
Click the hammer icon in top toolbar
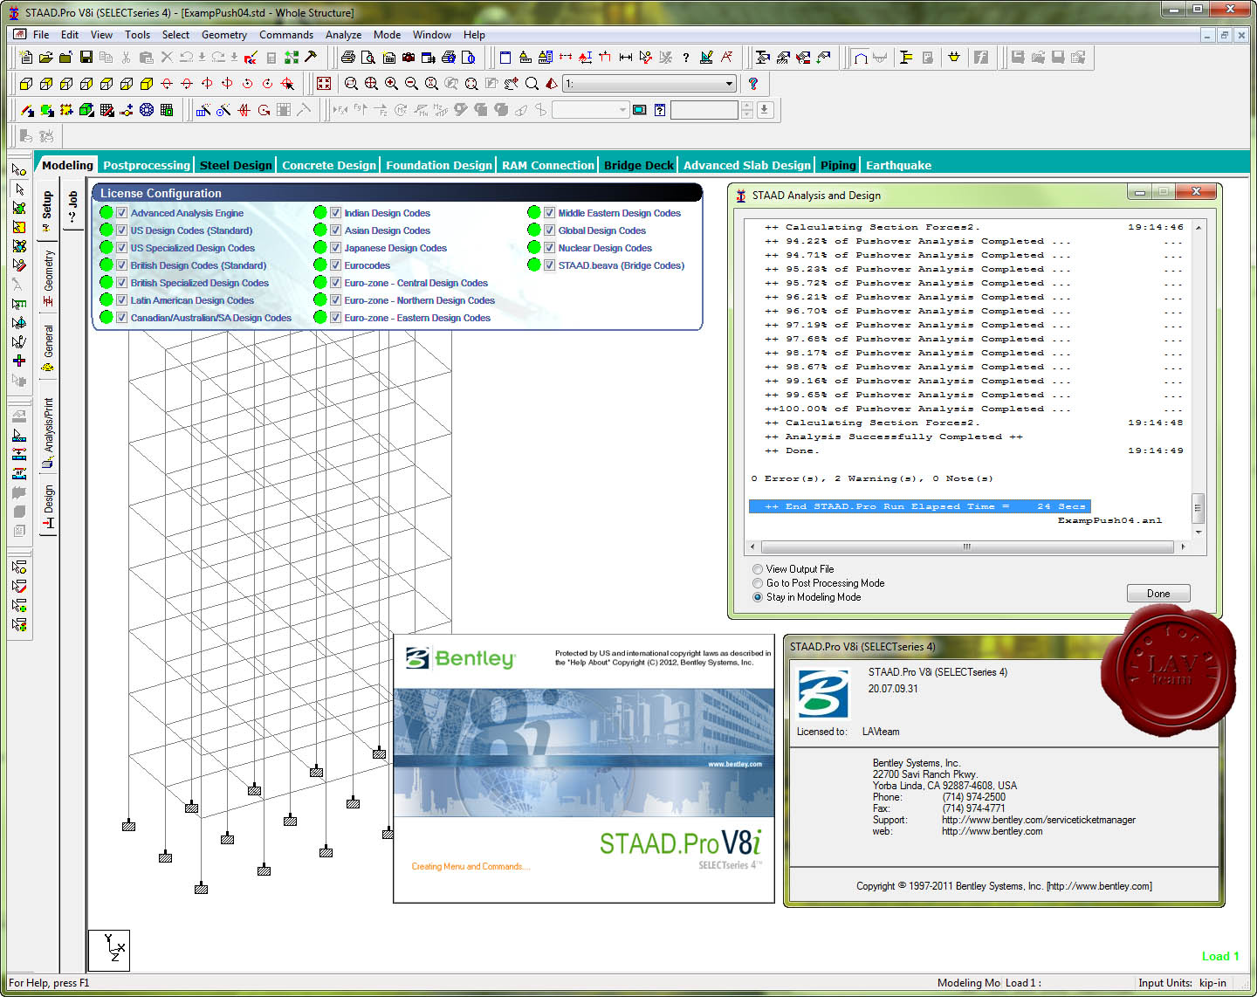[311, 58]
